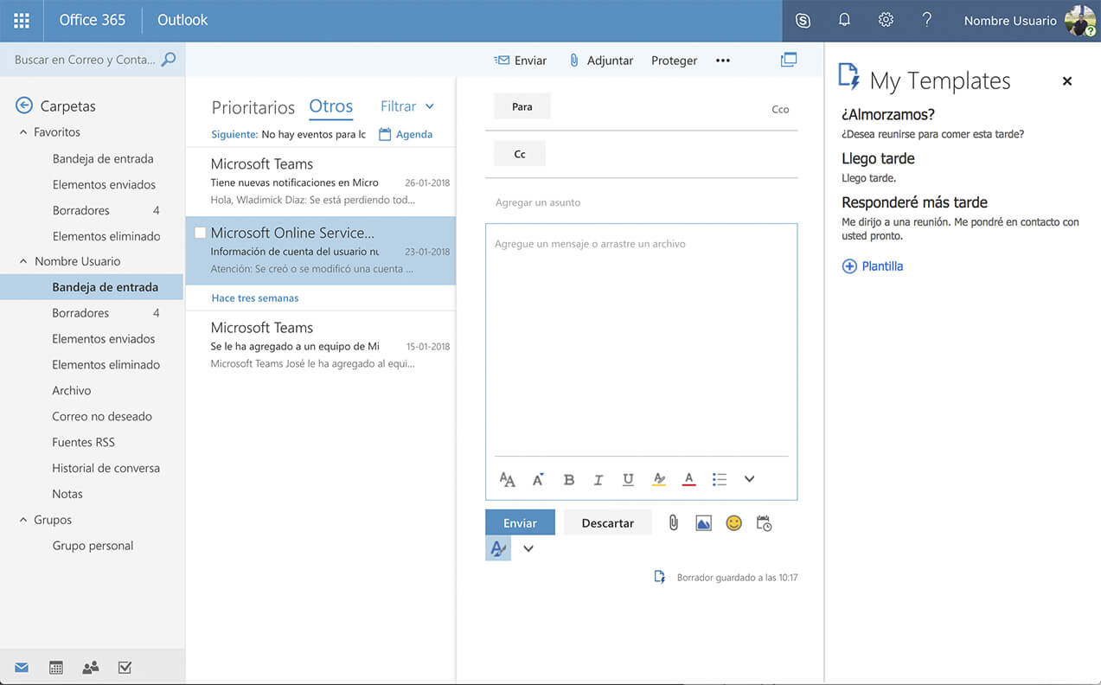Insert an inline picture
The image size is (1101, 685).
tap(703, 522)
